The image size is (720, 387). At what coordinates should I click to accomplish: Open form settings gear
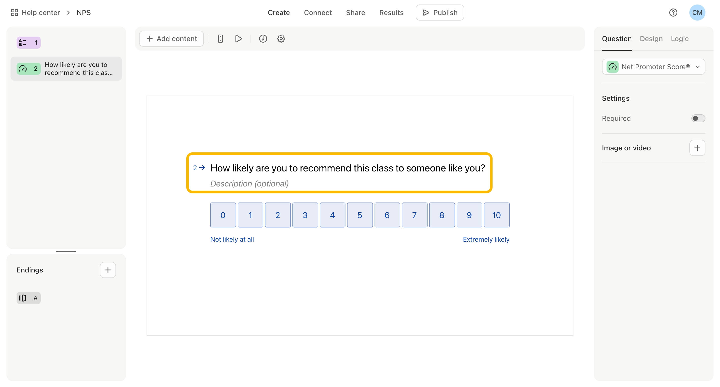(x=281, y=39)
